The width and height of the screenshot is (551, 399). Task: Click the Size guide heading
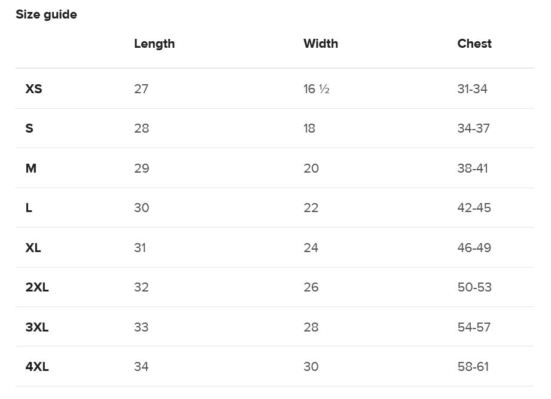[x=46, y=14]
